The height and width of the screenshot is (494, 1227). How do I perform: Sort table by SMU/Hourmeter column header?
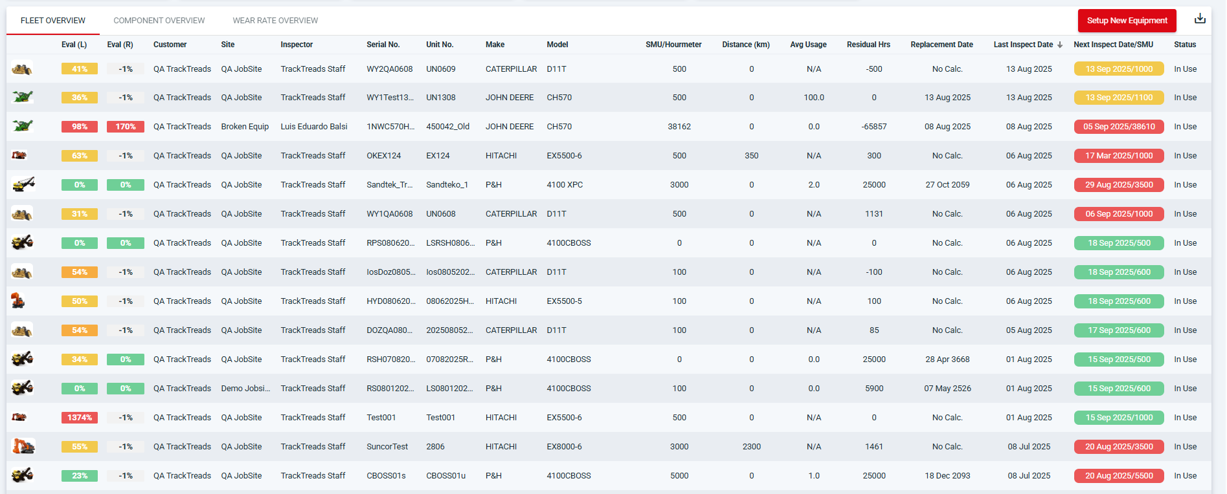673,45
